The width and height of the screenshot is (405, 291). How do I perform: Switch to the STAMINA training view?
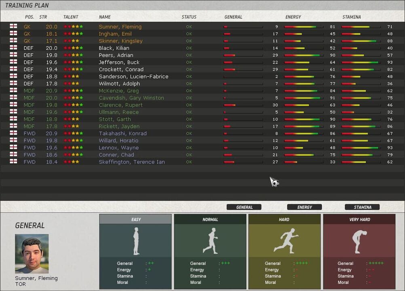(x=362, y=207)
